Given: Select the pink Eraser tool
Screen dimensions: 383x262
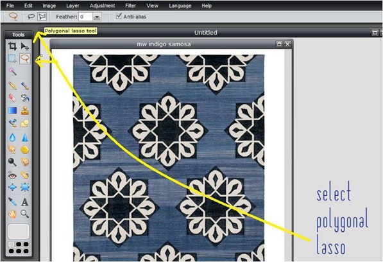Looking at the screenshot, I should coord(12,98).
